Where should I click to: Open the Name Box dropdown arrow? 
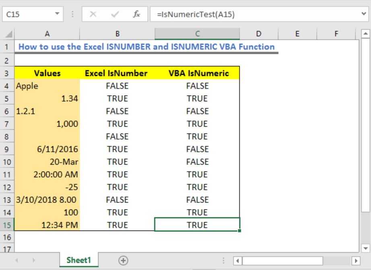tap(57, 14)
